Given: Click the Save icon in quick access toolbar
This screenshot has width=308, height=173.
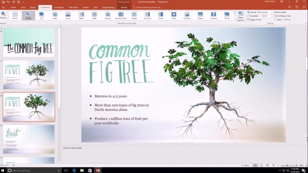Looking at the screenshot, I should (3, 2).
